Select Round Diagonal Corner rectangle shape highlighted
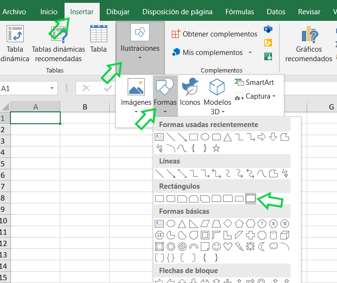This screenshot has height=283, width=337. 251,199
